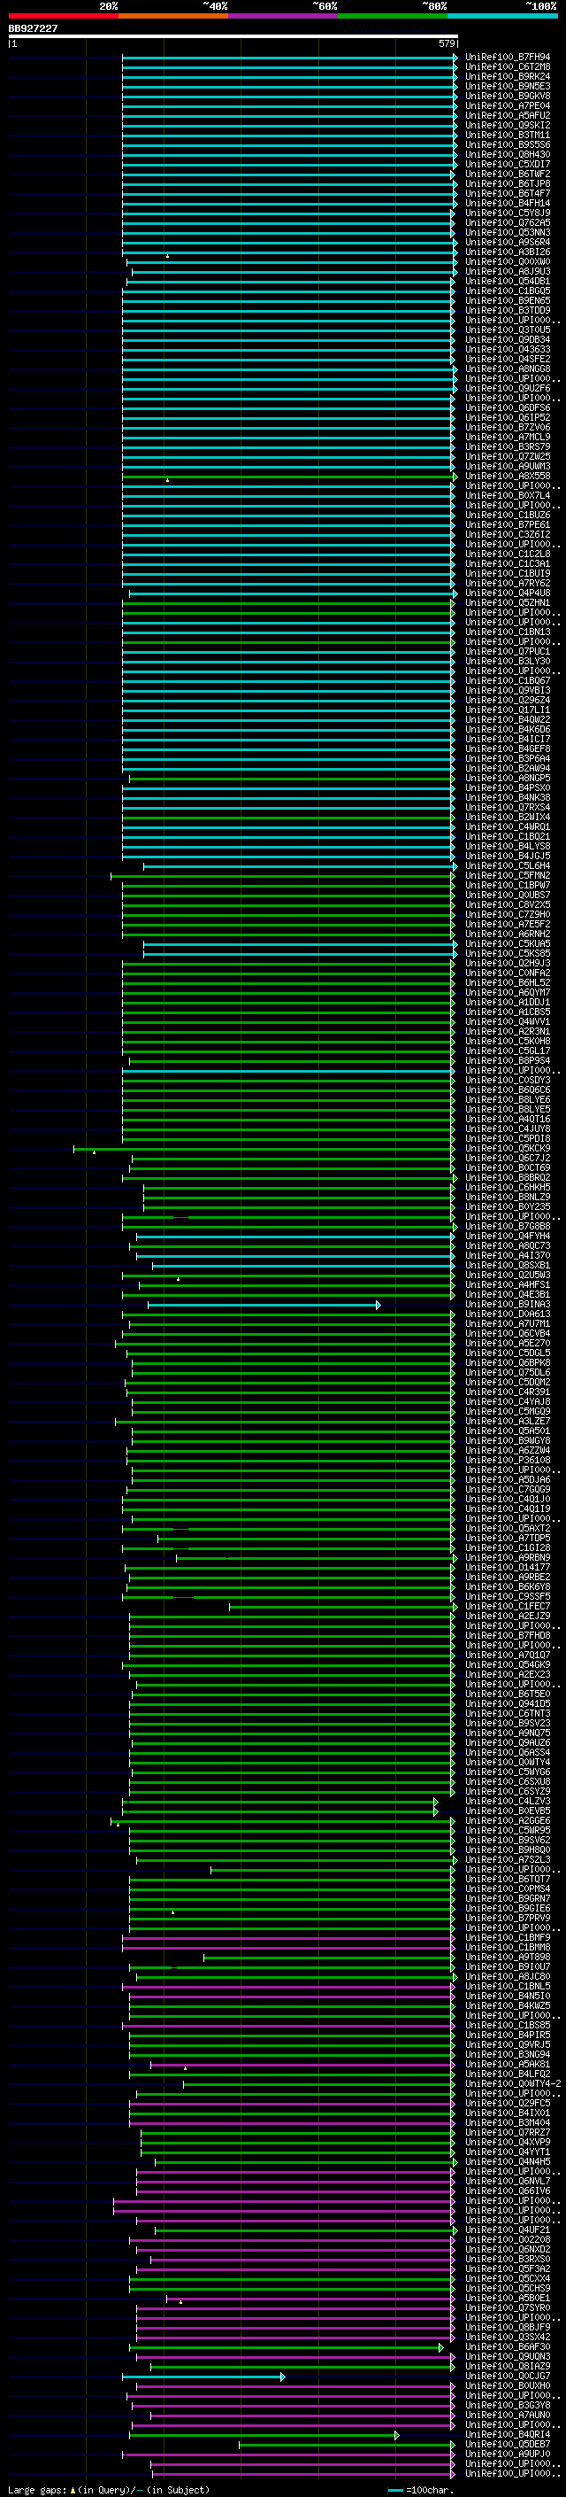The image size is (566, 2497).
Task: Click the orange ~40% identity legend segment
Action: [173, 17]
